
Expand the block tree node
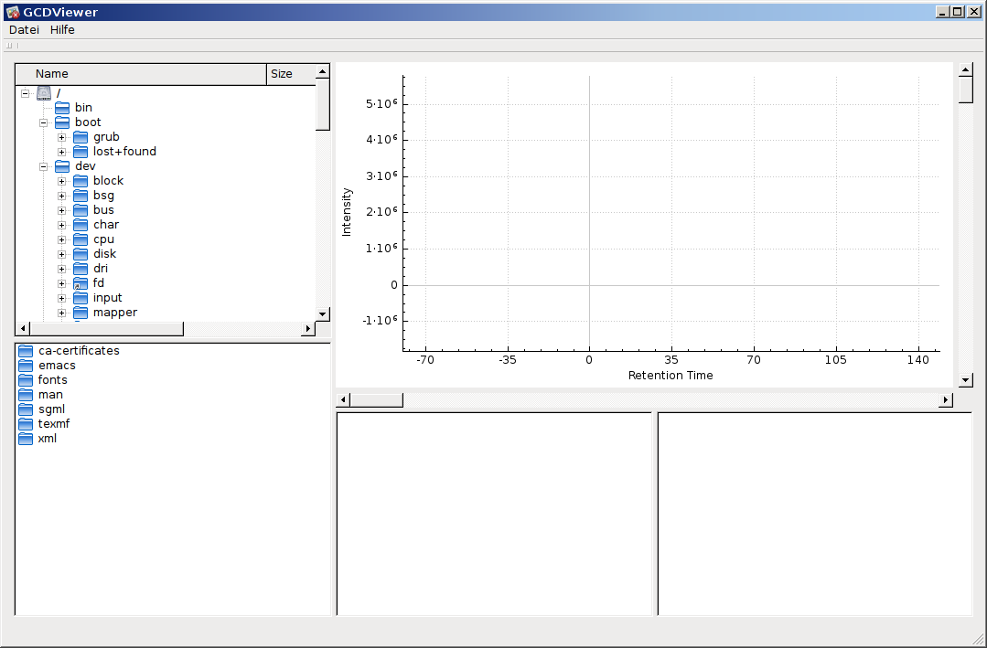pyautogui.click(x=60, y=180)
